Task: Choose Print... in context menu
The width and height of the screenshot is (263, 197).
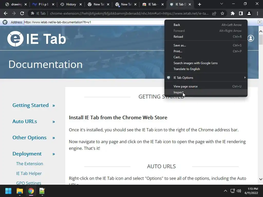Action: pyautogui.click(x=206, y=51)
